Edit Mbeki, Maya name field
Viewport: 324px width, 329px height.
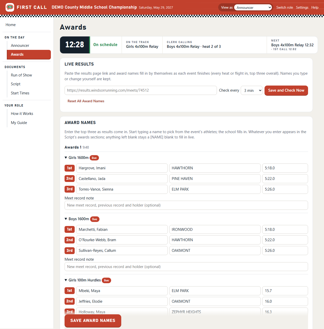click(x=122, y=291)
